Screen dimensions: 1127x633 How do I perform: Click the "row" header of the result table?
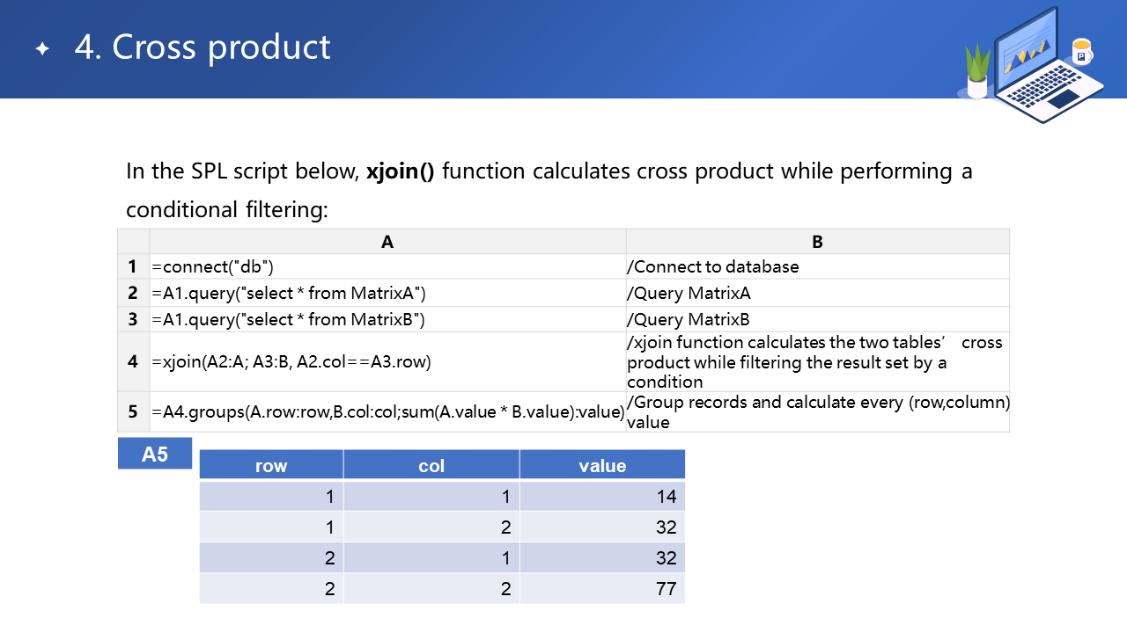pos(271,466)
